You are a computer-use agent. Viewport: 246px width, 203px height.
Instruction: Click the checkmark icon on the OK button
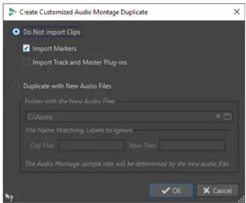166,191
